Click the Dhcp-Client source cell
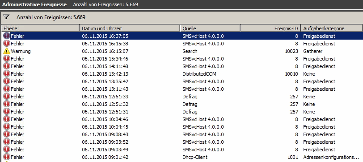Screen dimensions: 363x162 (195, 157)
